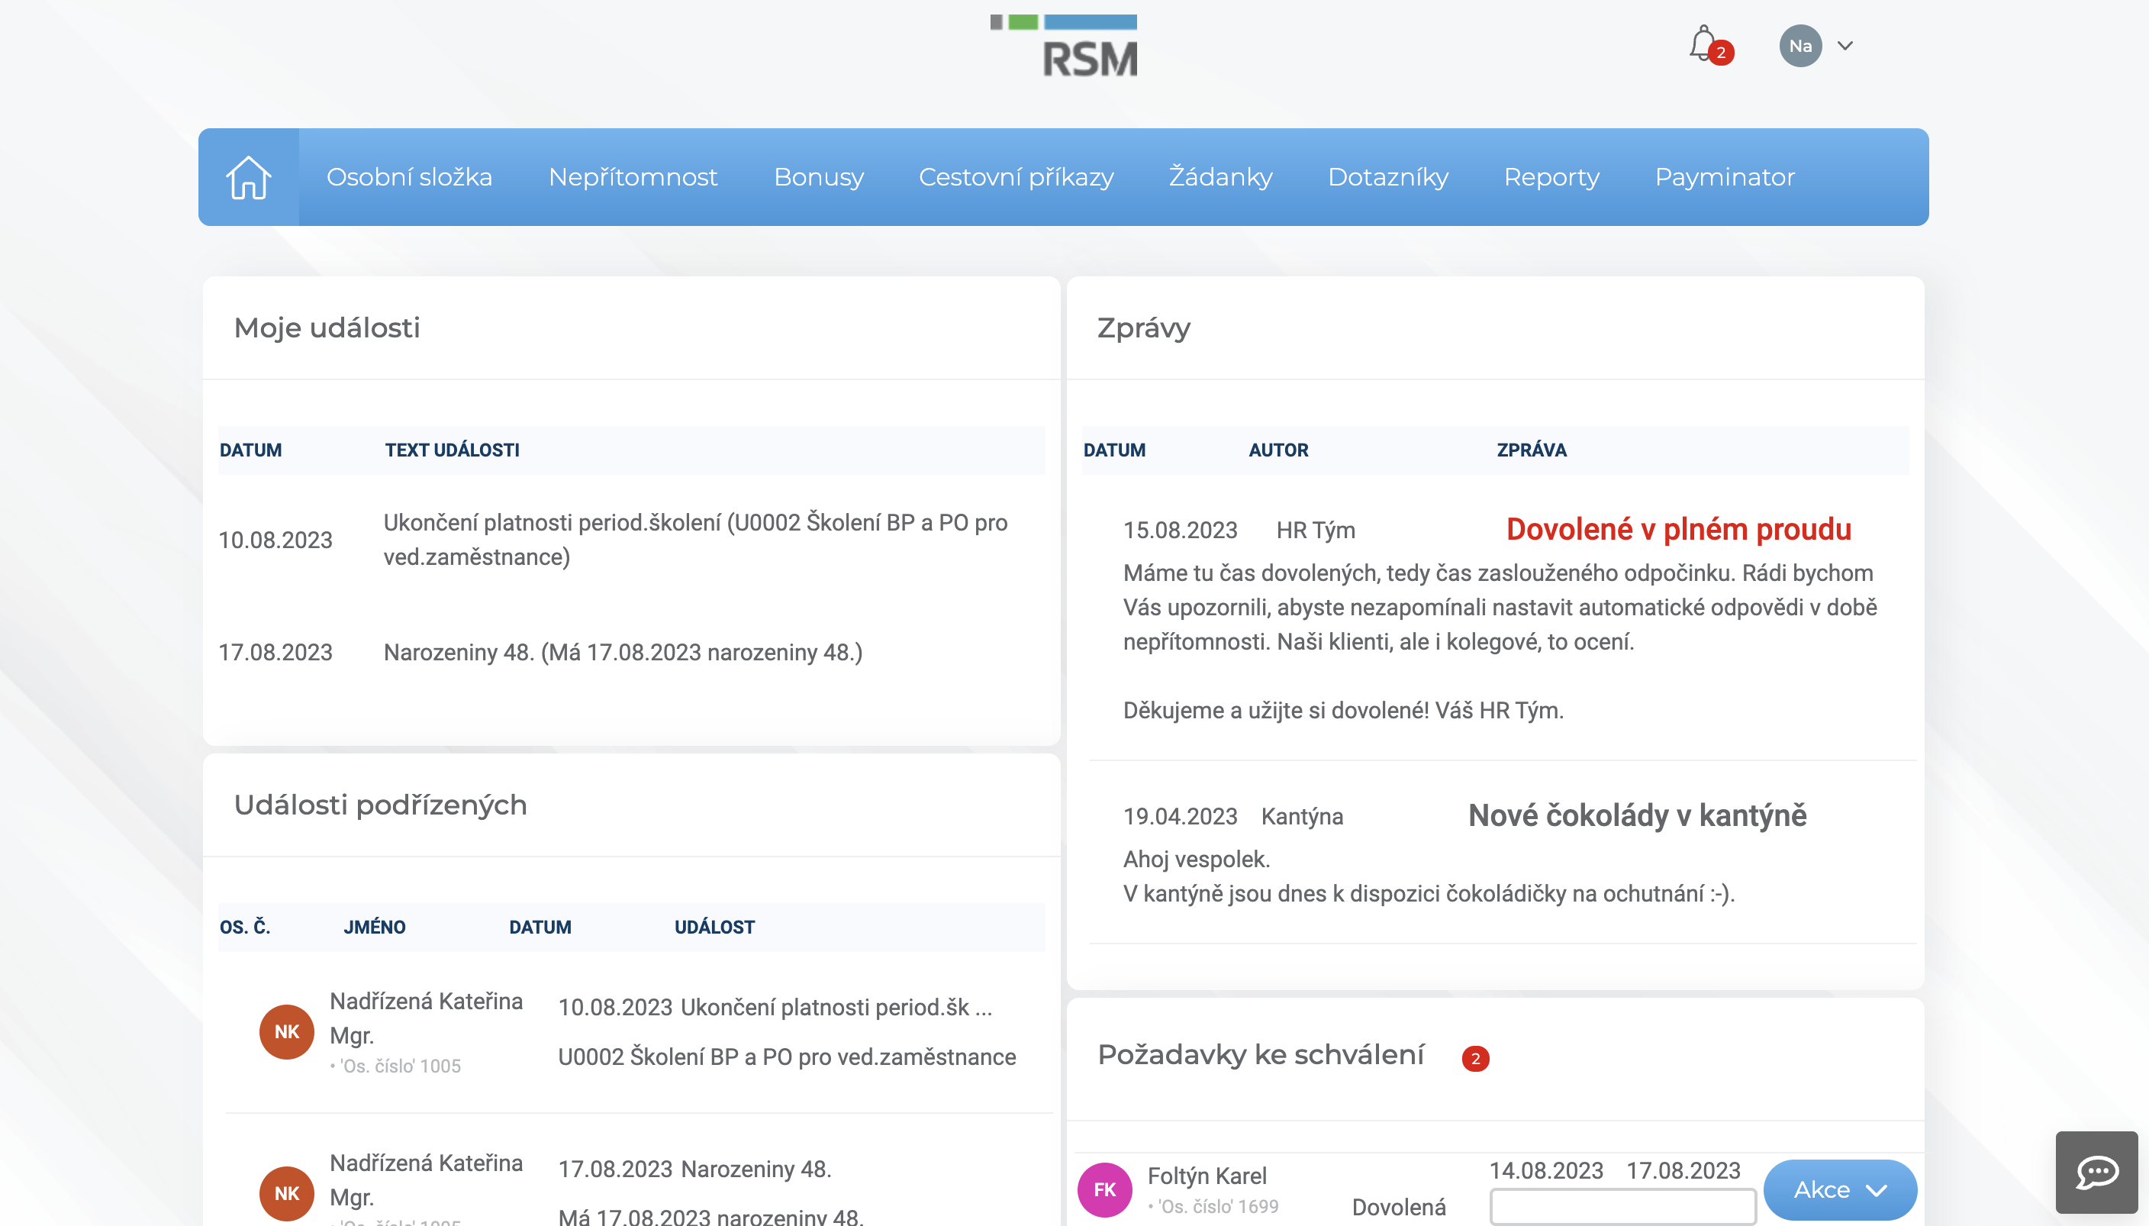Click the Na user avatar
This screenshot has height=1226, width=2149.
click(x=1799, y=46)
